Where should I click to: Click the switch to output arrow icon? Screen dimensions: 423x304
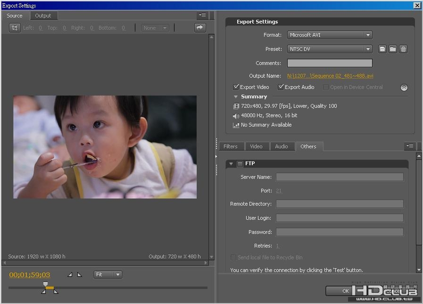(x=200, y=28)
